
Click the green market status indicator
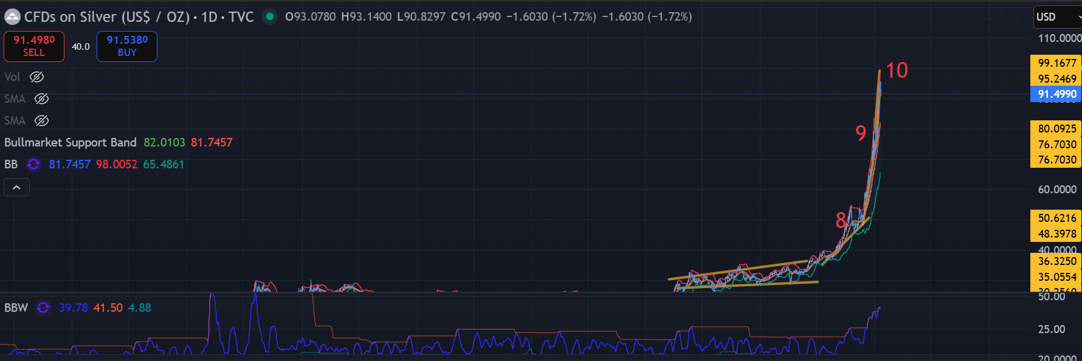tap(269, 16)
